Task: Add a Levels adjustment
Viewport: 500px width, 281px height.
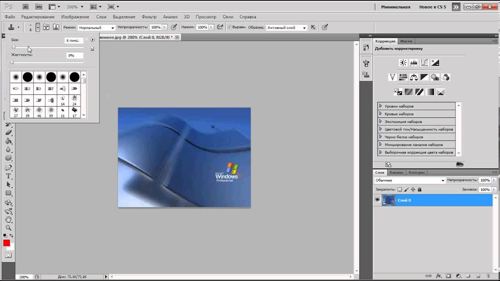Action: click(414, 63)
